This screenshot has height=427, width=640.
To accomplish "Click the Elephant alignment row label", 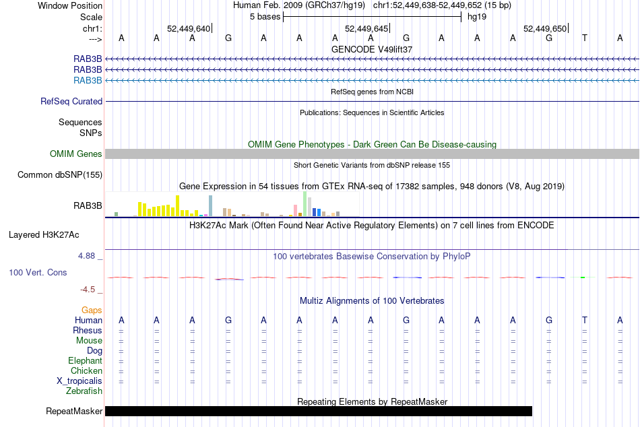I will pos(85,361).
